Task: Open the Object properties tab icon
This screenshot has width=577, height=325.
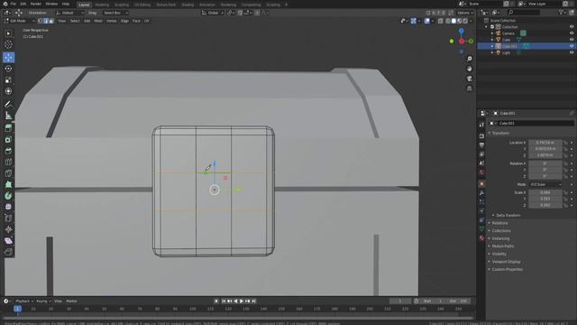Action: [x=481, y=183]
